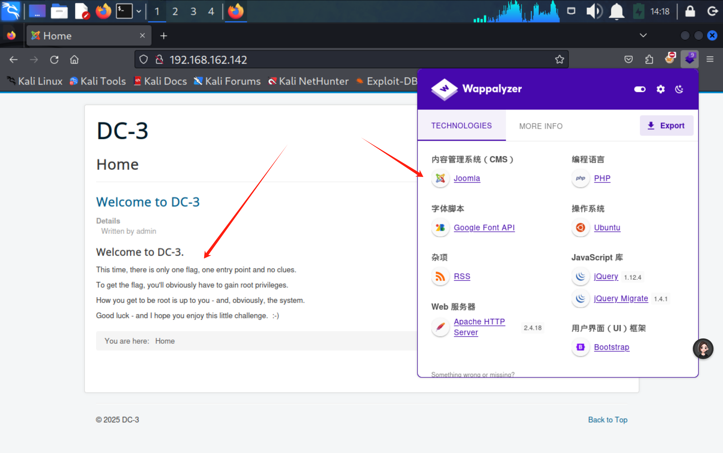The height and width of the screenshot is (453, 723).
Task: Open the Firefox extensions puzzle icon
Action: pos(649,59)
